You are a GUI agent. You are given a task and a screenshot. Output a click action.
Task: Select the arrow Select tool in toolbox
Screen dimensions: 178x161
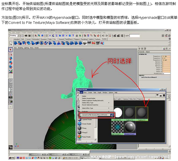tap(11, 50)
